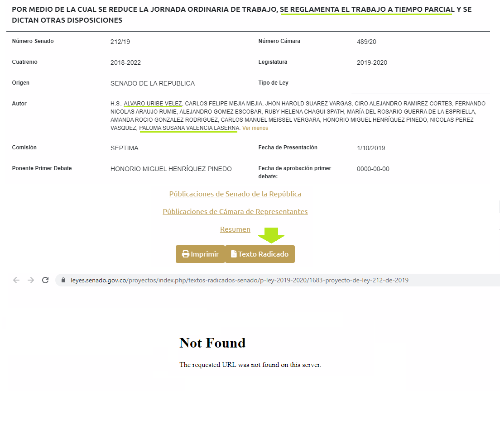Collapse author list with Ver menos
The height and width of the screenshot is (443, 500).
255,128
